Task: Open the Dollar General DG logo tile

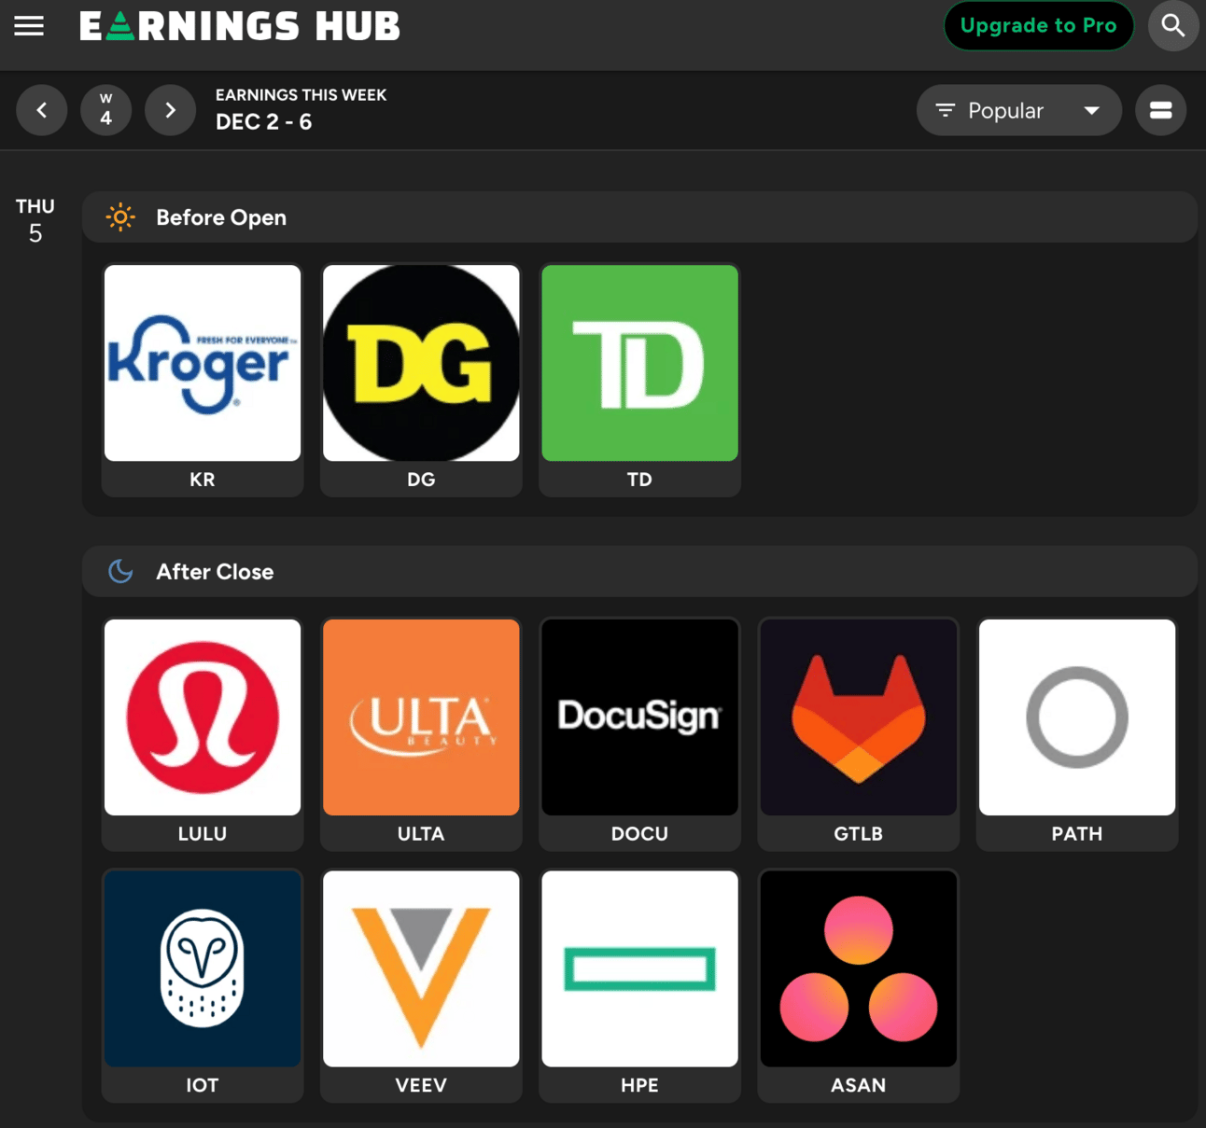Action: pyautogui.click(x=421, y=363)
